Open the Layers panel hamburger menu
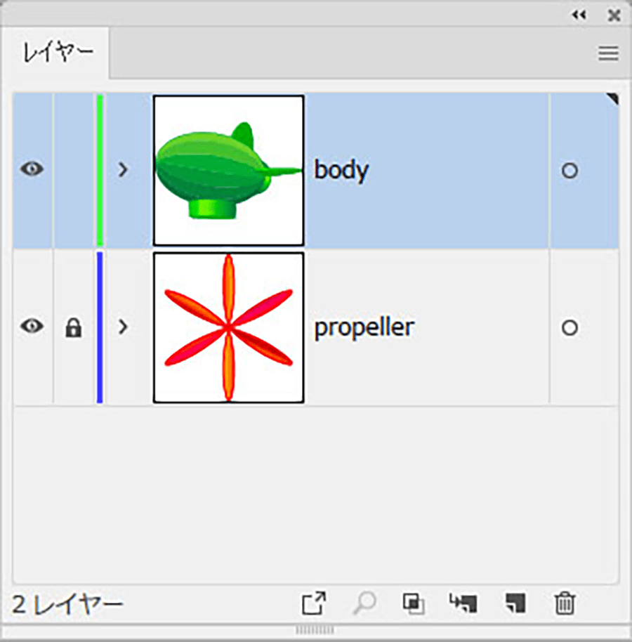 click(608, 53)
